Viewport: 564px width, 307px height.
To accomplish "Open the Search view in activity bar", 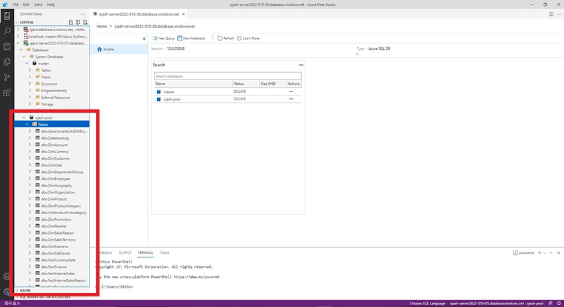I will click(7, 31).
